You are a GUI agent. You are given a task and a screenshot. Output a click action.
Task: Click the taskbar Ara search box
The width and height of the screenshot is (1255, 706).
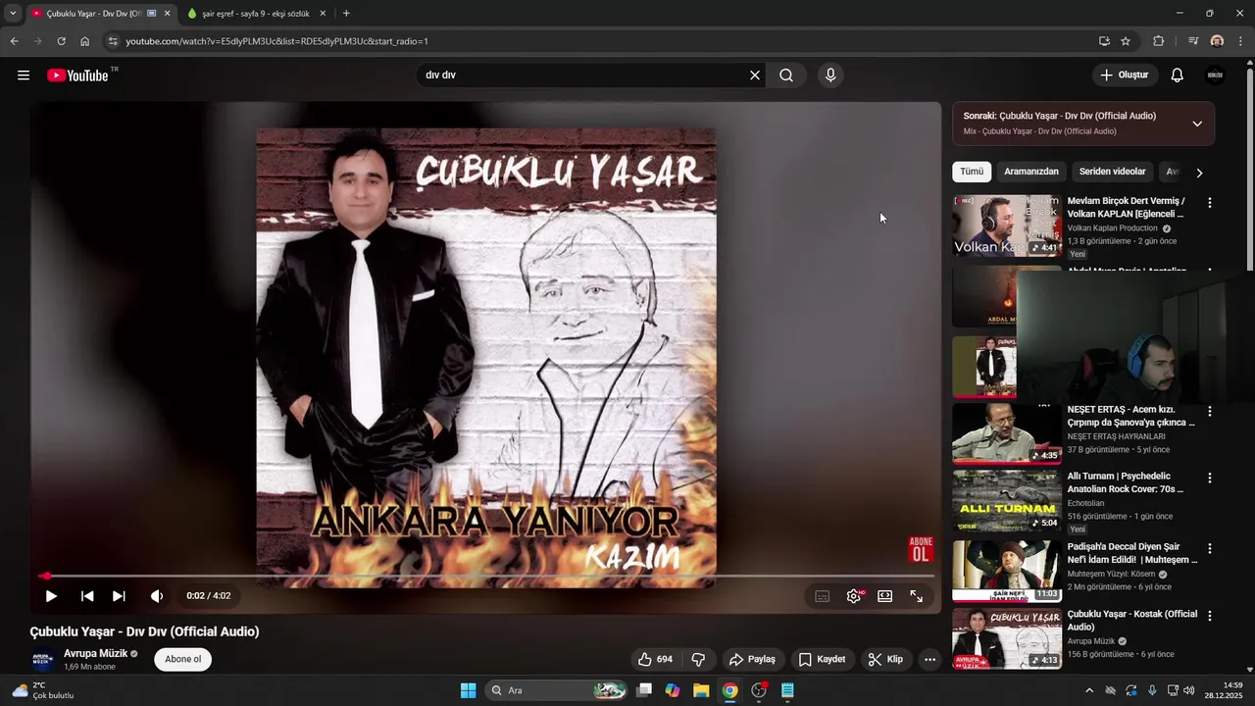click(556, 690)
